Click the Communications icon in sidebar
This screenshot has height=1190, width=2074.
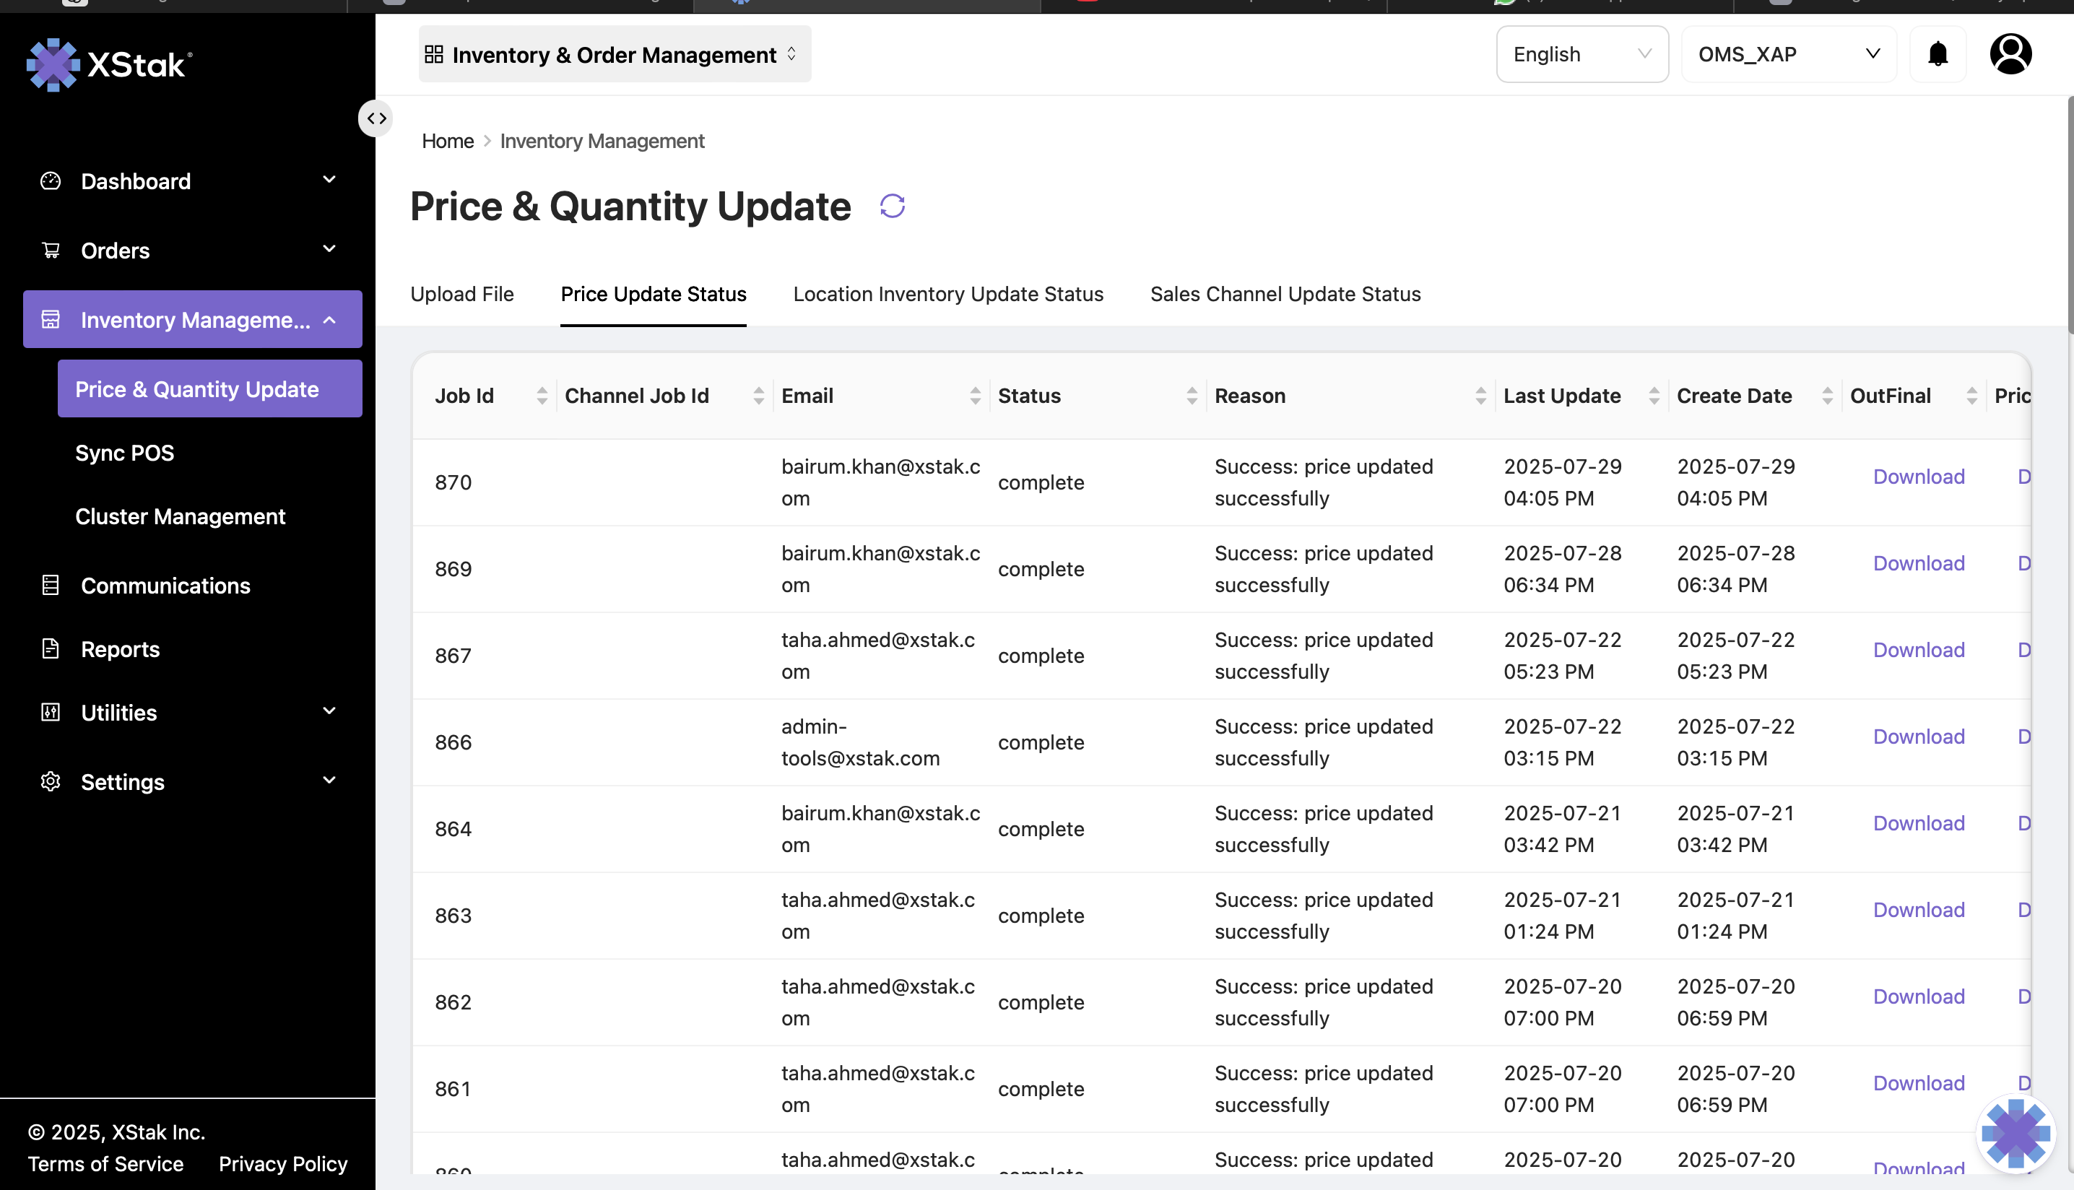coord(51,585)
